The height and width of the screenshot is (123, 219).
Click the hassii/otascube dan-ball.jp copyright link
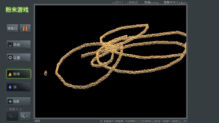click(x=144, y=121)
